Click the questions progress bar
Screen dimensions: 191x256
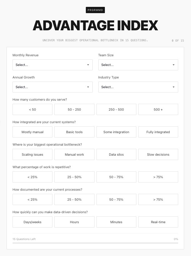(x=95, y=243)
